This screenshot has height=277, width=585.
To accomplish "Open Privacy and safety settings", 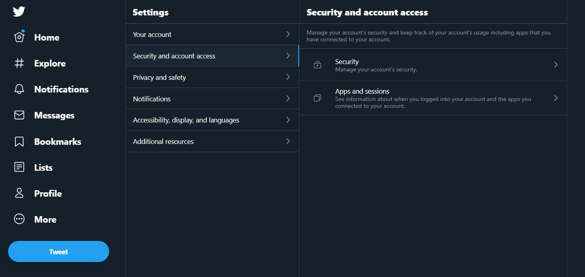I will click(212, 77).
